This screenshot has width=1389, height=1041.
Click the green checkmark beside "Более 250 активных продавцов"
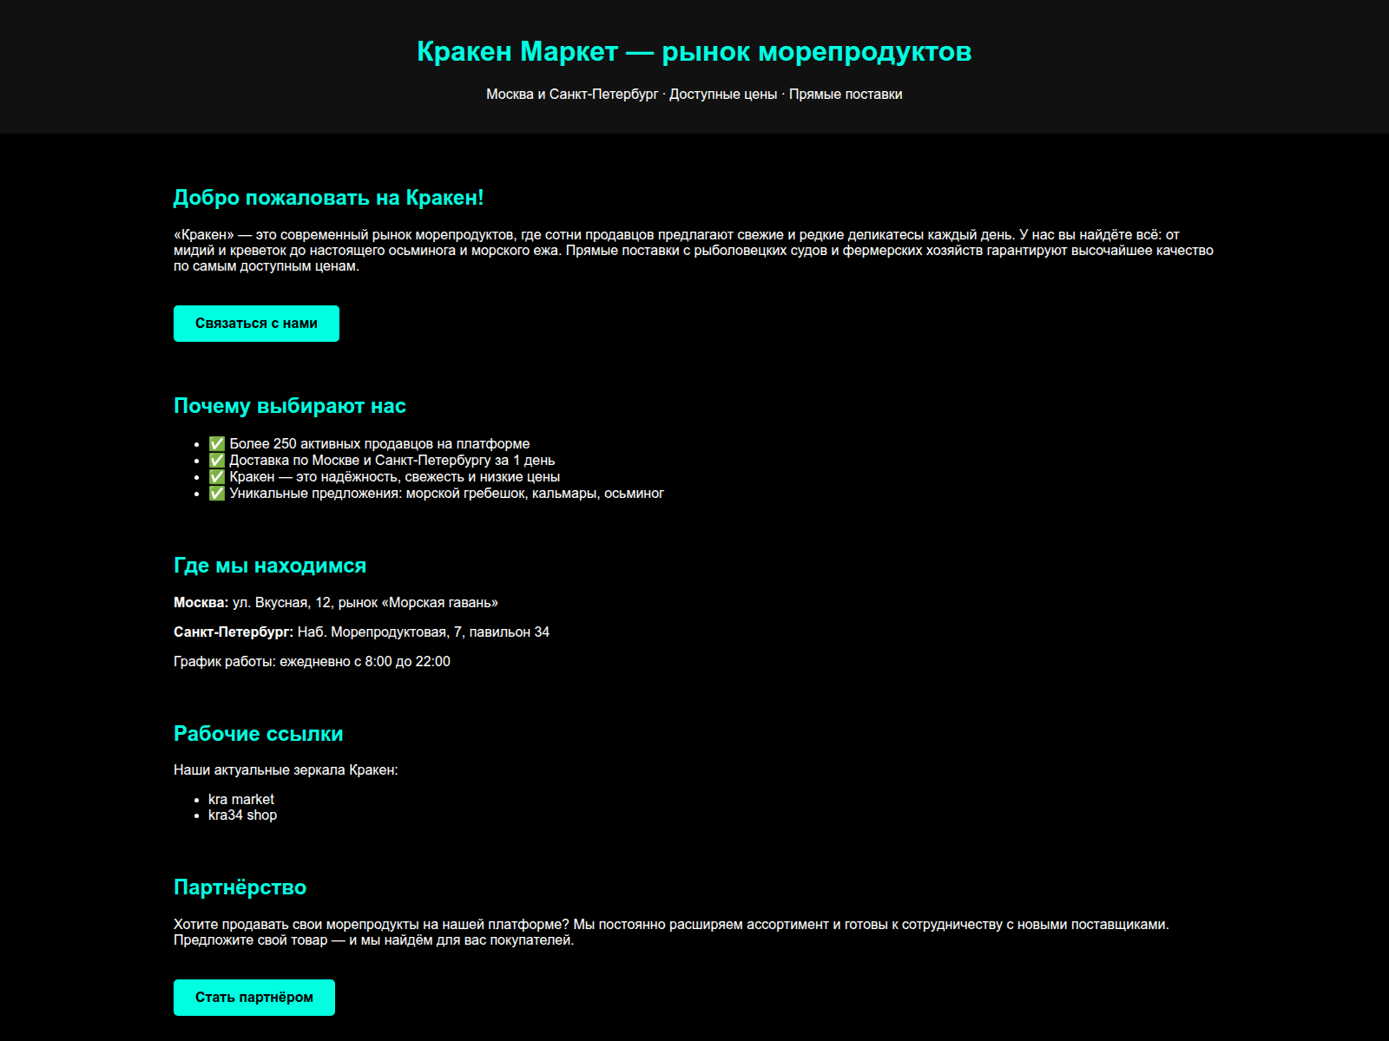217,444
